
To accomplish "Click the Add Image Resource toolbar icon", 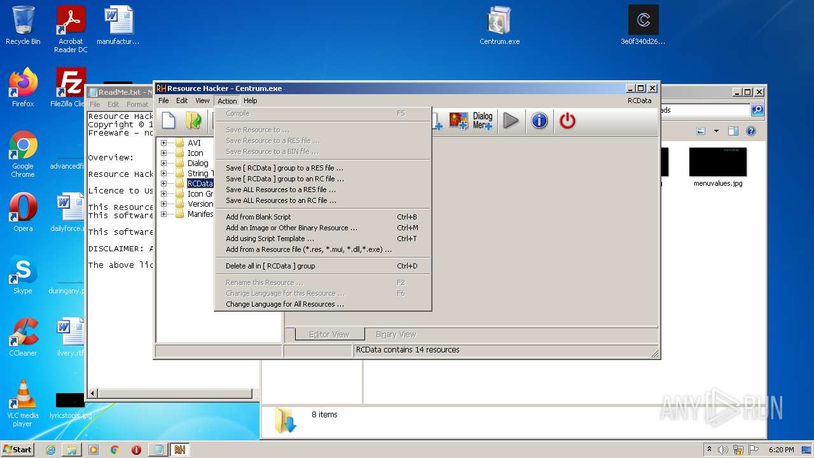I will tap(458, 120).
